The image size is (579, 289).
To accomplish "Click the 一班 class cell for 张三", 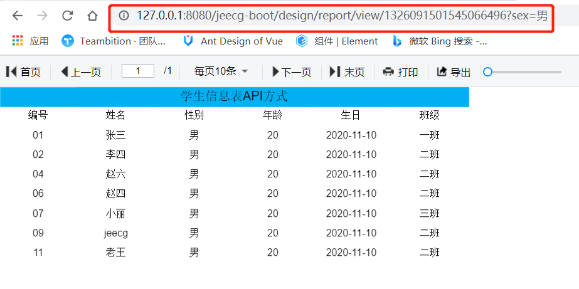I will pyautogui.click(x=430, y=135).
